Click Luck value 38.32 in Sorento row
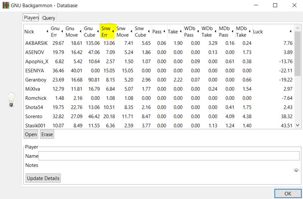The width and height of the screenshot is (303, 199). (287, 116)
